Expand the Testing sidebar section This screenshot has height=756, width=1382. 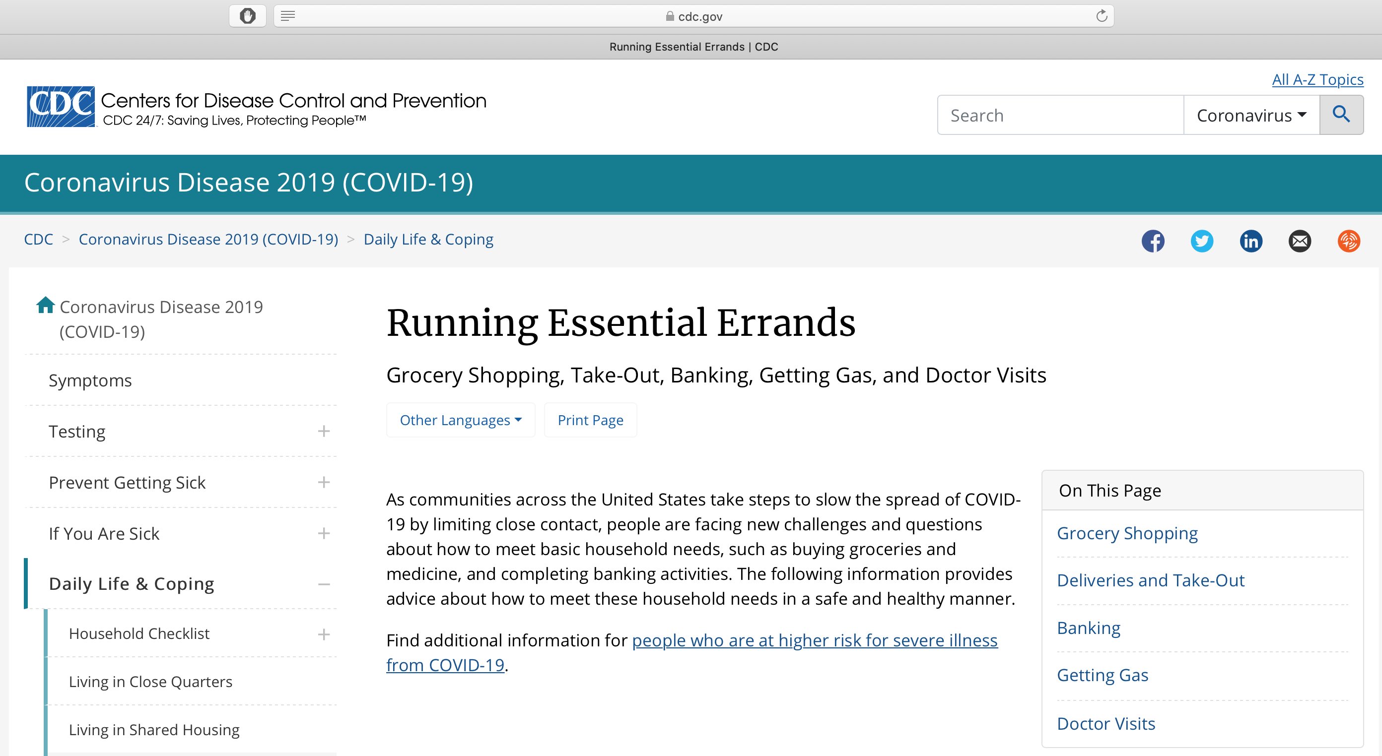[x=324, y=431]
